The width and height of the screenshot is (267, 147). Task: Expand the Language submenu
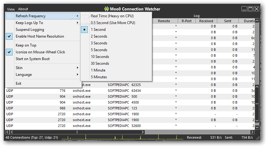(43, 75)
